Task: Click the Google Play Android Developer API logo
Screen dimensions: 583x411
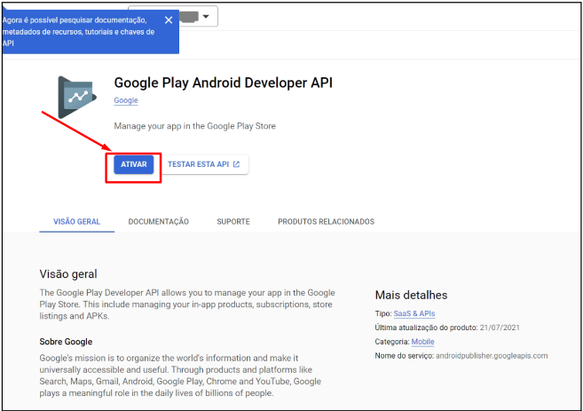Action: pos(77,98)
